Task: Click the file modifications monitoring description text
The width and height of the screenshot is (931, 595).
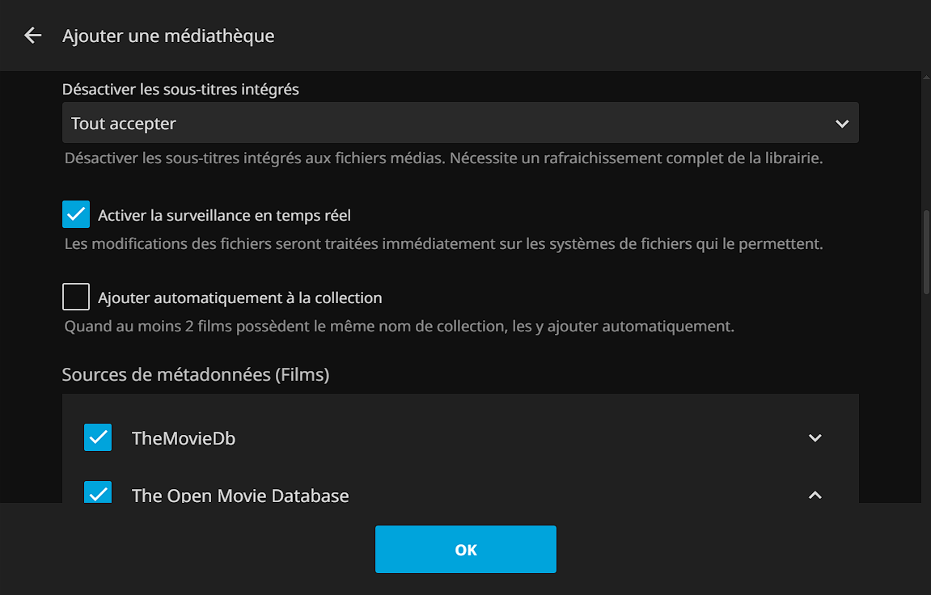Action: [x=443, y=243]
